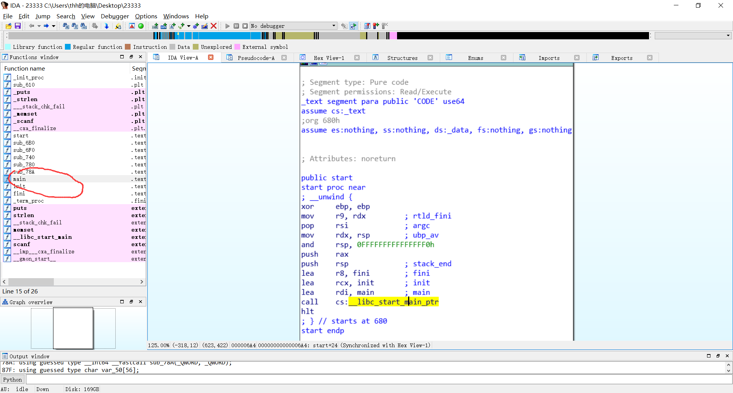Open the back-arrow history dropdown
Image resolution: width=733 pixels, height=393 pixels.
[39, 26]
